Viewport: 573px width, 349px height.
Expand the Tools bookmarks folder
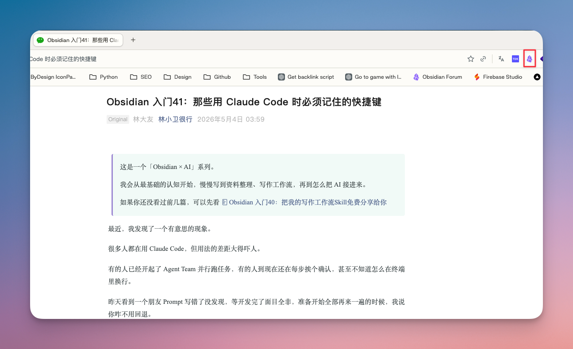pos(255,77)
